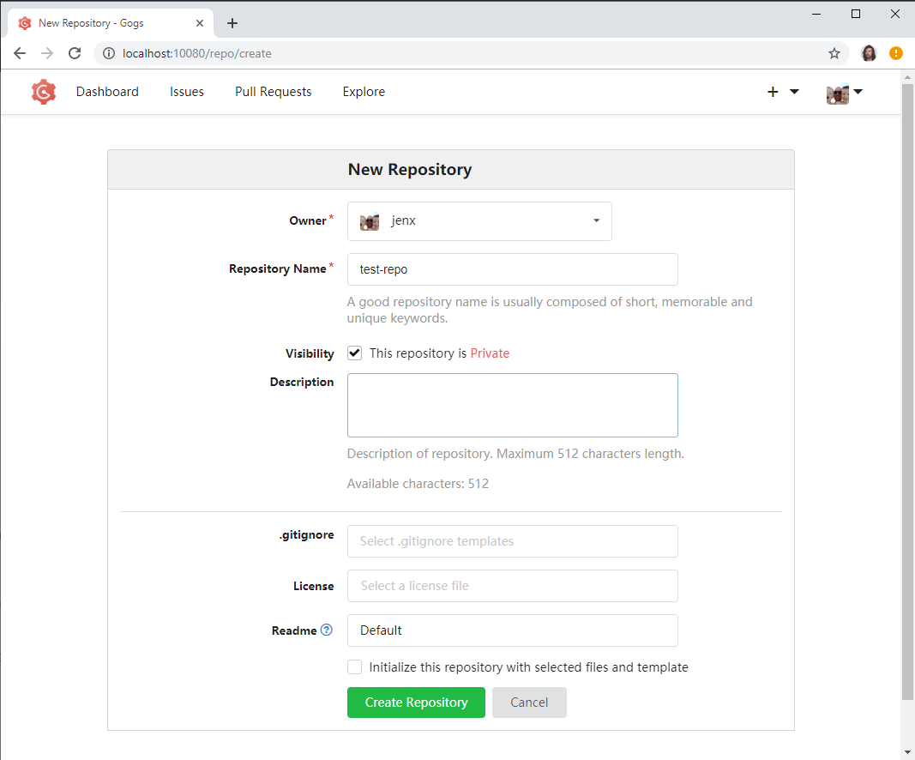The image size is (915, 760).
Task: Click the browser back arrow
Action: (20, 52)
